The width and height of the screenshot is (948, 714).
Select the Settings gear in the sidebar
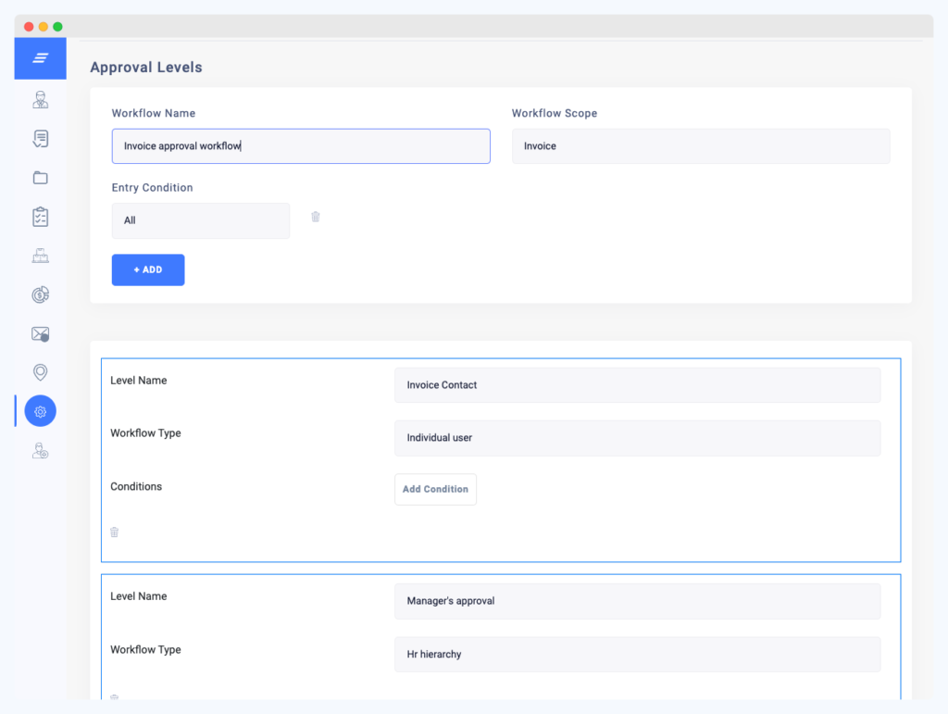click(40, 410)
